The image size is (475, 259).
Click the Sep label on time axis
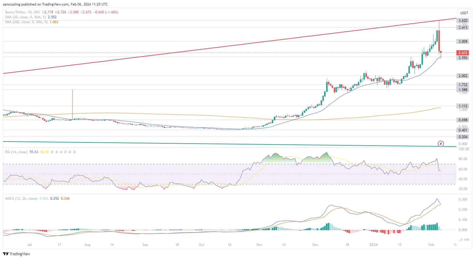(x=145, y=245)
